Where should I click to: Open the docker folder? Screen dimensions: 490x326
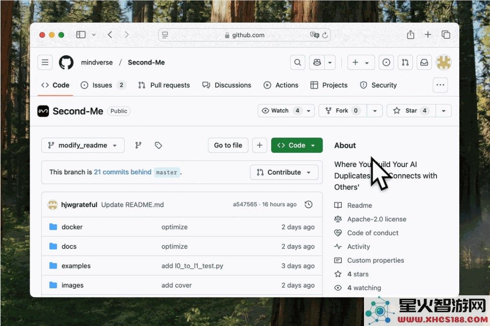click(72, 227)
